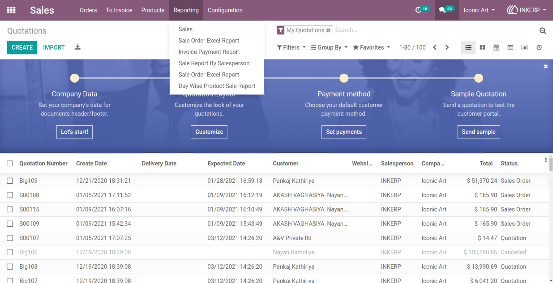This screenshot has height=283, width=553.
Task: Collapse the Reporting menu
Action: 186,10
